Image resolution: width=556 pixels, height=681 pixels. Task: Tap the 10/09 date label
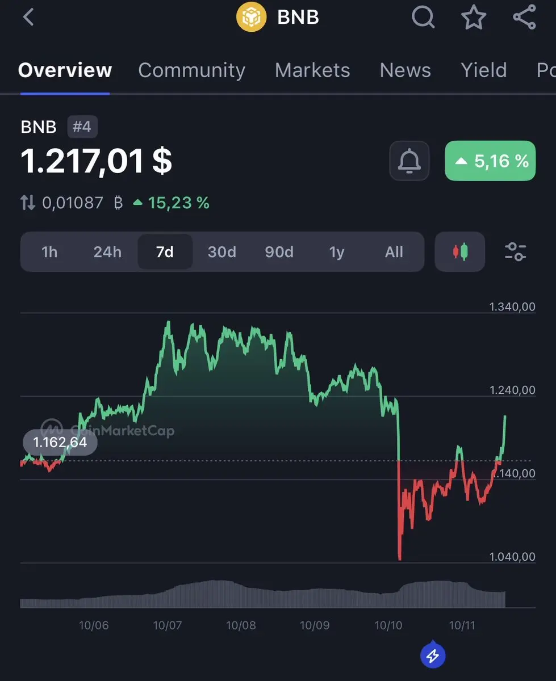pos(315,625)
